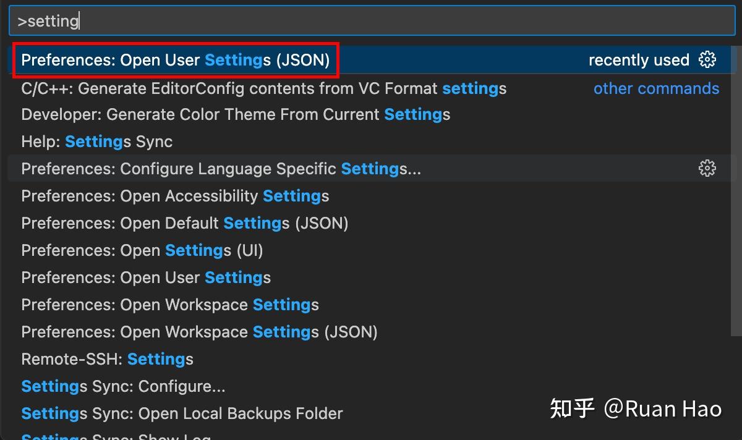This screenshot has height=440, width=742.
Task: Open Help: Settings Sync
Action: pyautogui.click(x=96, y=142)
